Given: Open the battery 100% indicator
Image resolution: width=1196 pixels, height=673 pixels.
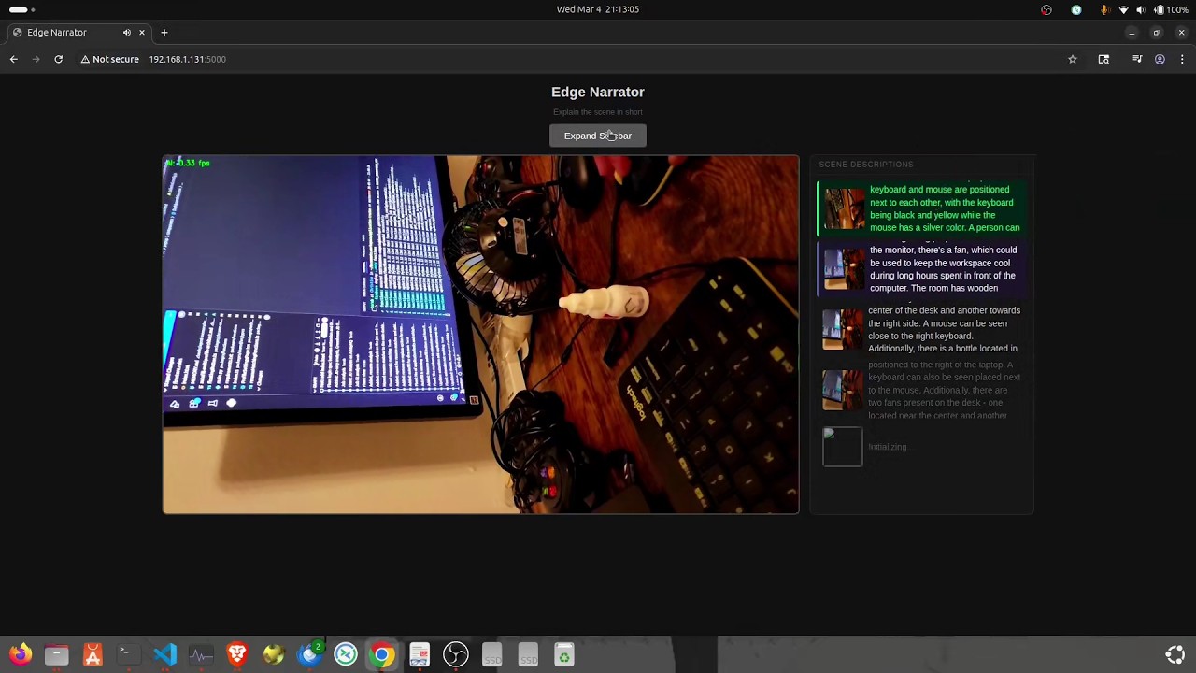Looking at the screenshot, I should click(1172, 9).
